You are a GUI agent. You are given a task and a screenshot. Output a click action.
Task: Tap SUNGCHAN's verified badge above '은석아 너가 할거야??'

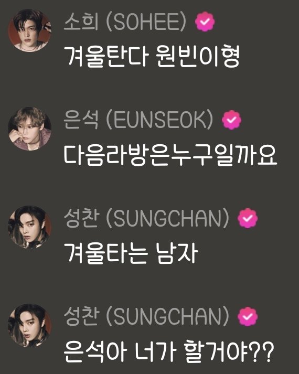coord(248,316)
